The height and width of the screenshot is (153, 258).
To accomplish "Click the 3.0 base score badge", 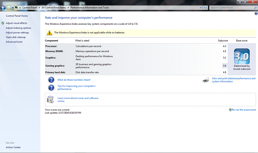I will (242, 56).
